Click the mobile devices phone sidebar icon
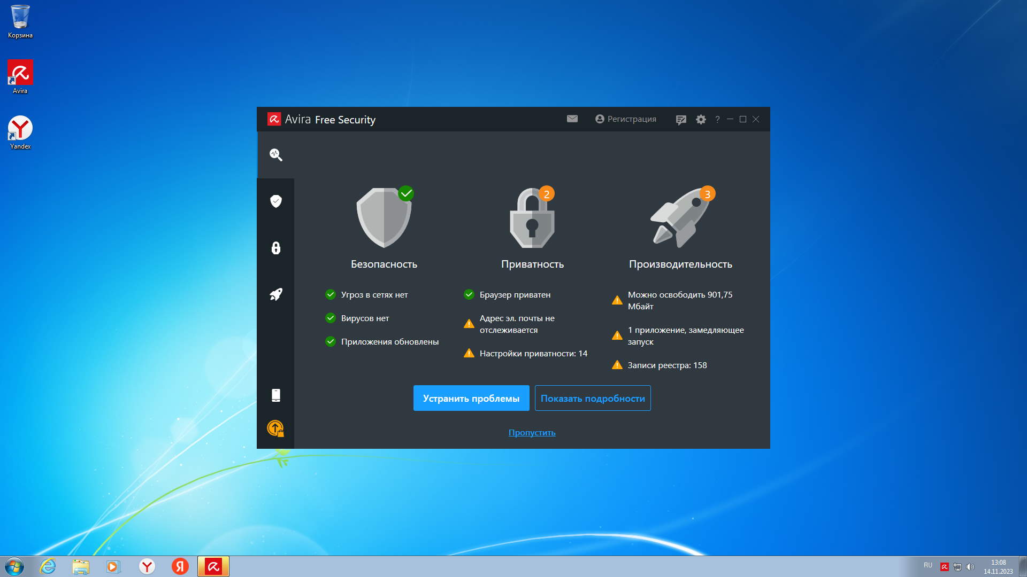 tap(276, 395)
